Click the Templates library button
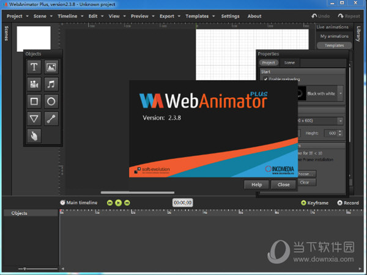The height and width of the screenshot is (275, 367). tap(334, 45)
